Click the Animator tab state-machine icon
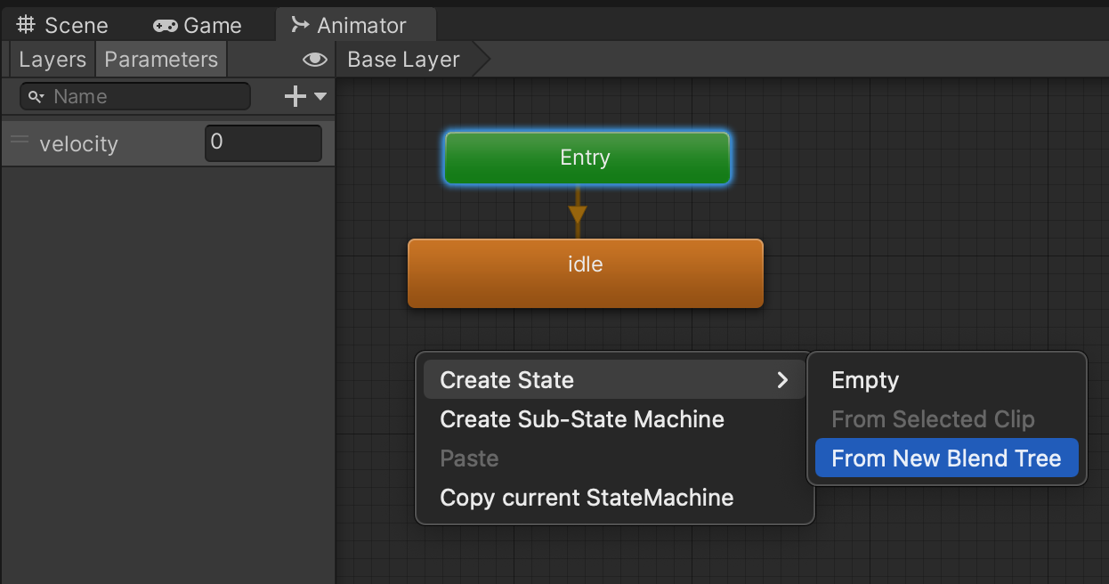This screenshot has height=584, width=1109. pyautogui.click(x=301, y=25)
